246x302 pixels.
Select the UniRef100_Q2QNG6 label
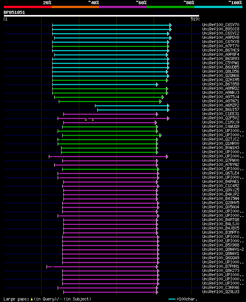tap(221, 75)
